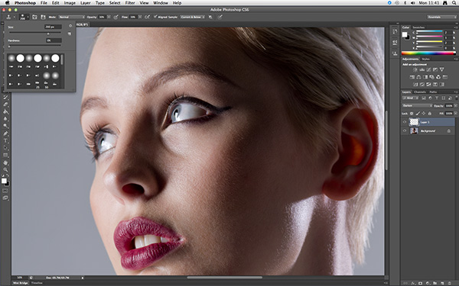Toggle lock image pixels brush icon
Screen dimensions: 459x286
pyautogui.click(x=418, y=113)
